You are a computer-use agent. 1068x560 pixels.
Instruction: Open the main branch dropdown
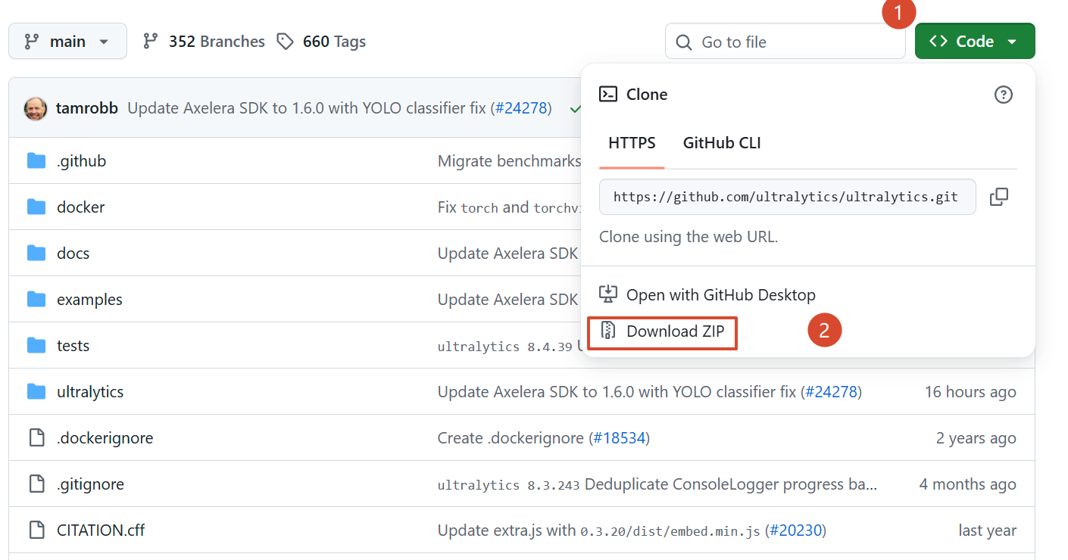click(67, 42)
